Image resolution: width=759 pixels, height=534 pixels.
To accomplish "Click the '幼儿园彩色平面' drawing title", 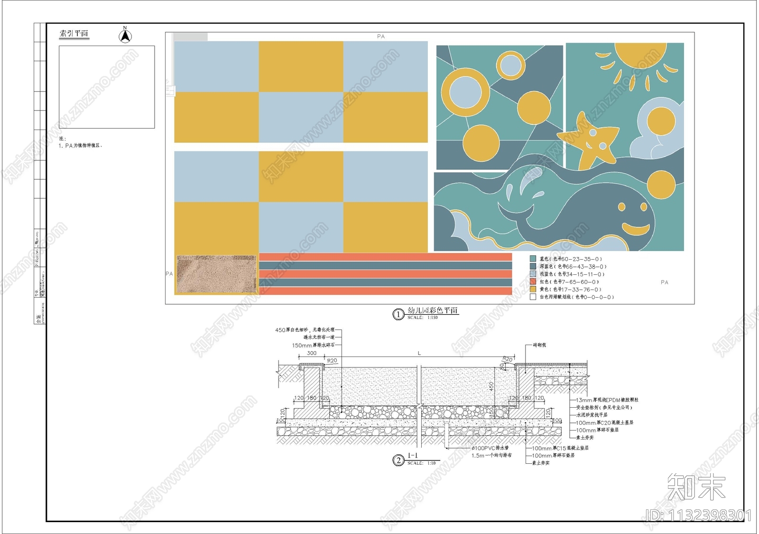I will point(433,310).
